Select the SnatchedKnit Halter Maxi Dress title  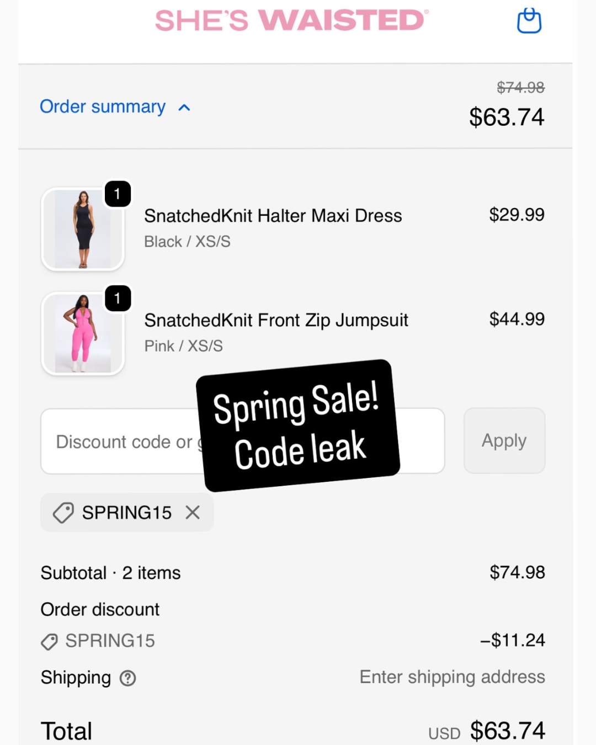click(273, 216)
